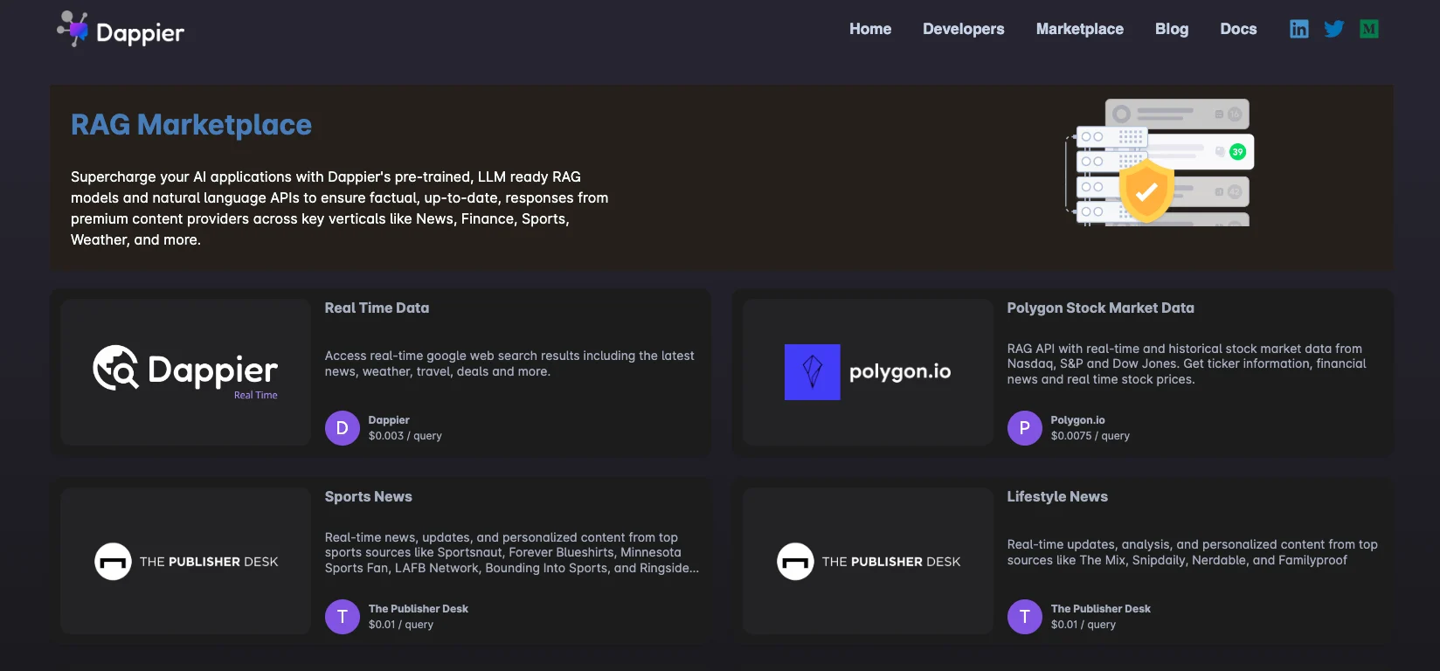Open the Real Time Data title
Image resolution: width=1440 pixels, height=671 pixels.
point(377,308)
